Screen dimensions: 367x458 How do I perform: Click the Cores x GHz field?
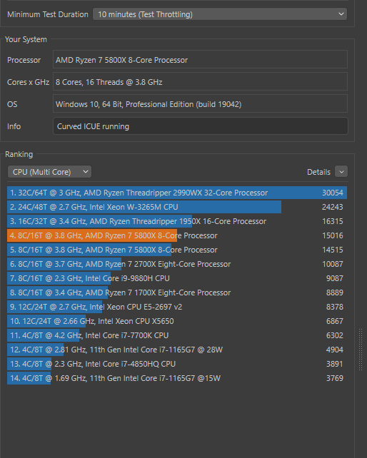[x=200, y=82]
